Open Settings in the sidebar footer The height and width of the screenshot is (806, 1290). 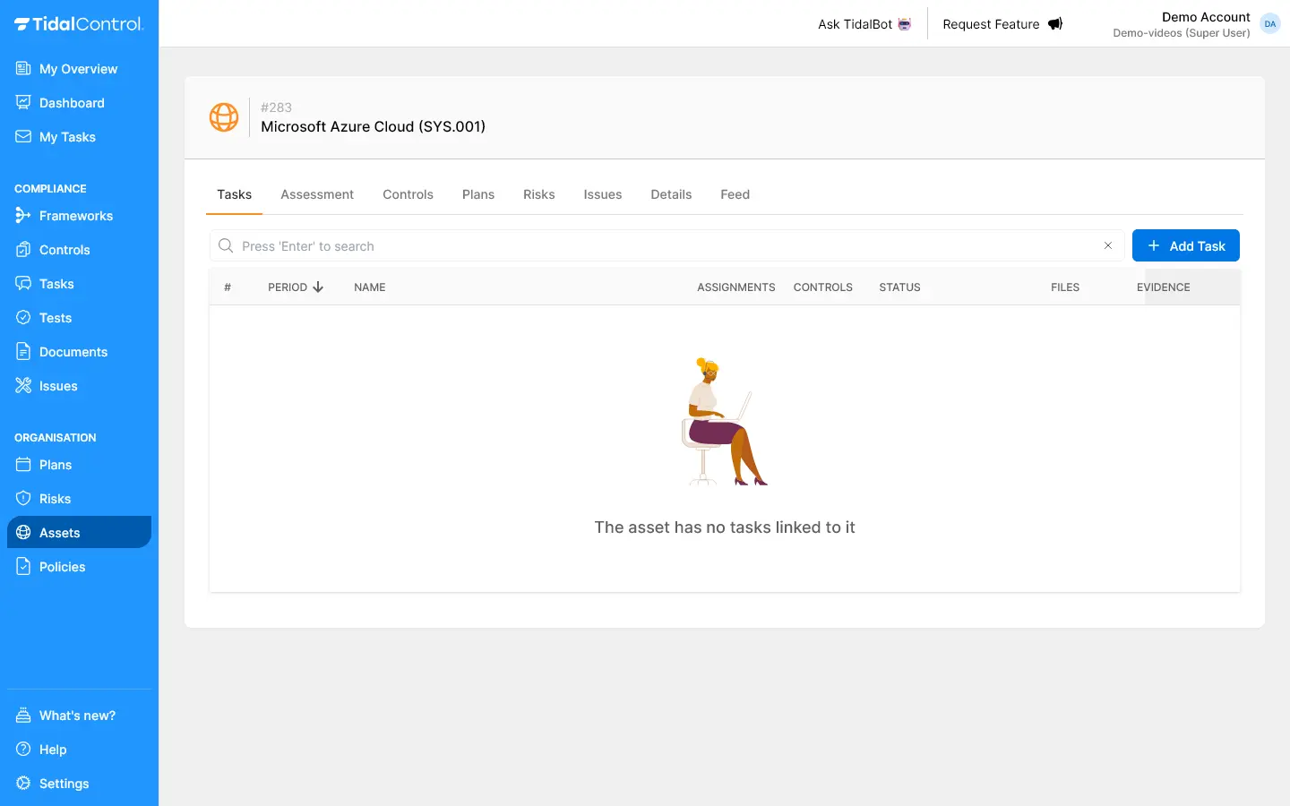click(x=64, y=784)
